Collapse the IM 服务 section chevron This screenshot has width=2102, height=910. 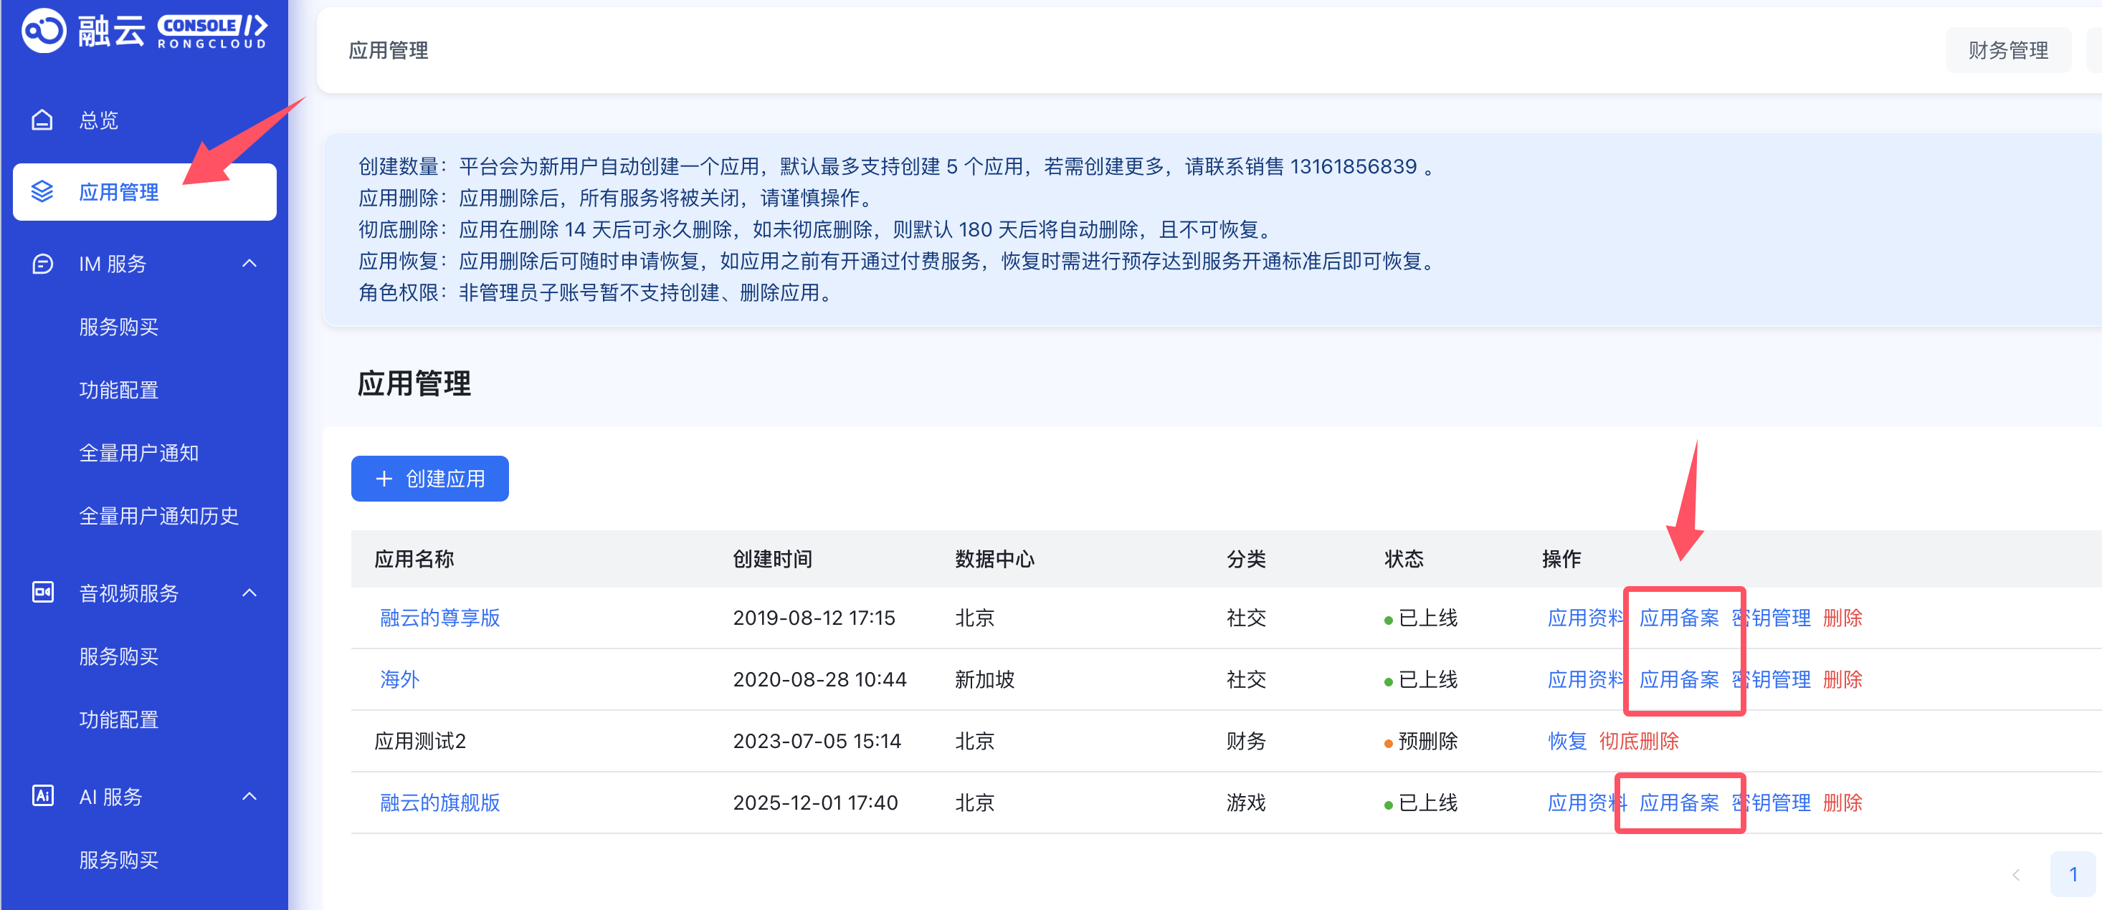(x=249, y=264)
